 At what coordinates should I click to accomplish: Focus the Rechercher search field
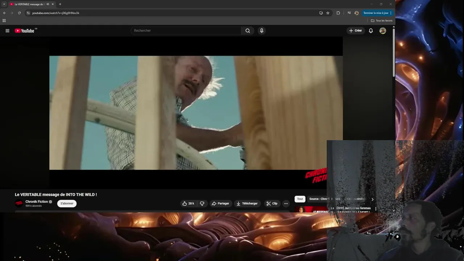[x=186, y=31]
